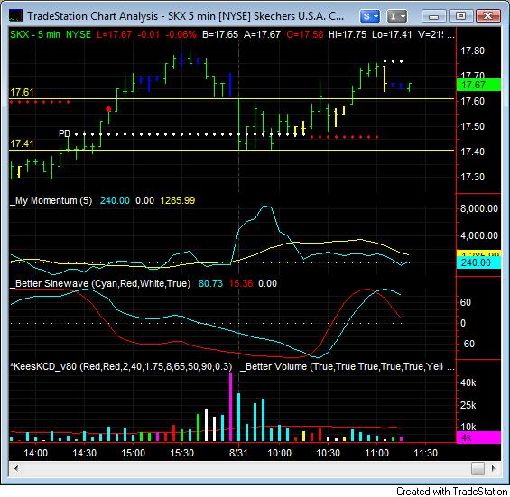Screen dimensions: 510x497
Task: Select the SKX - 5 min NYSE status text
Action: pos(51,34)
